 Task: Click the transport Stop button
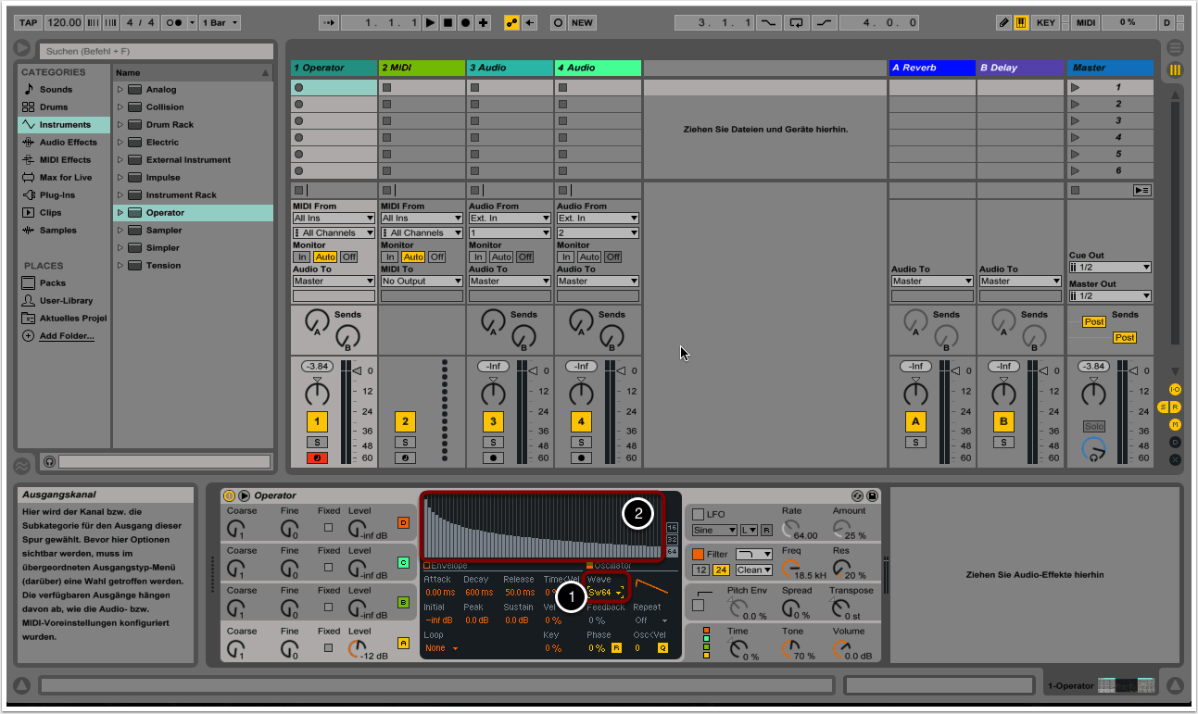[x=448, y=22]
